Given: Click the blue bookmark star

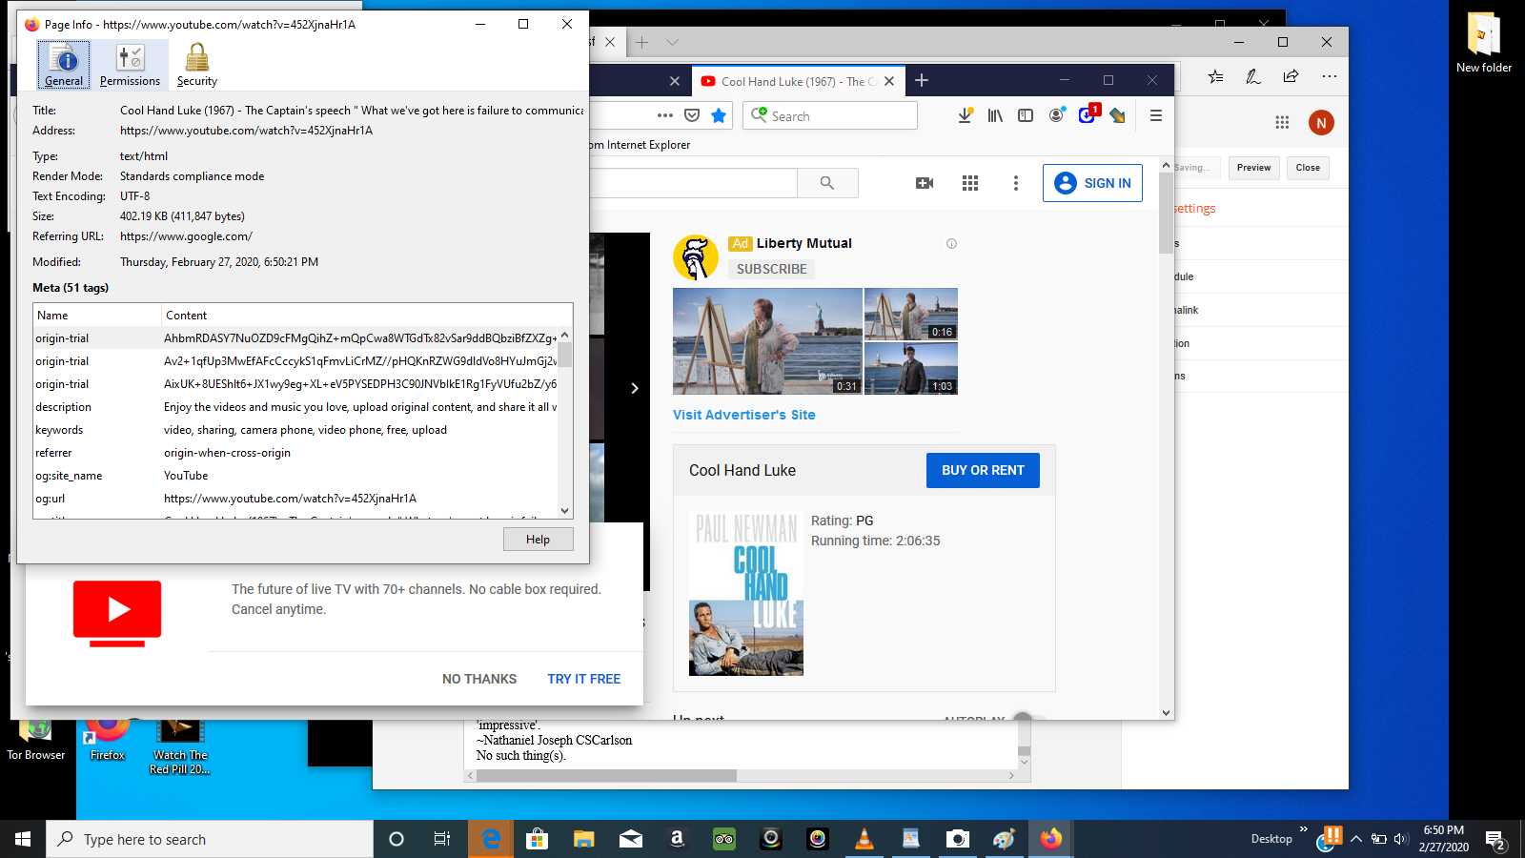Looking at the screenshot, I should click(719, 115).
